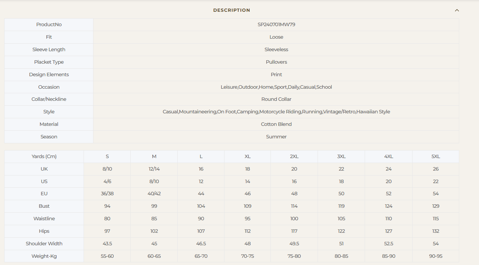Viewport: 479px width, 265px height.
Task: Click the DESCRIPTION section heading
Action: (231, 10)
